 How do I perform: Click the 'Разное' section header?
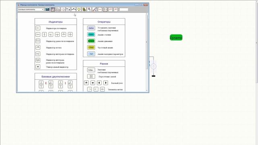click(x=104, y=64)
